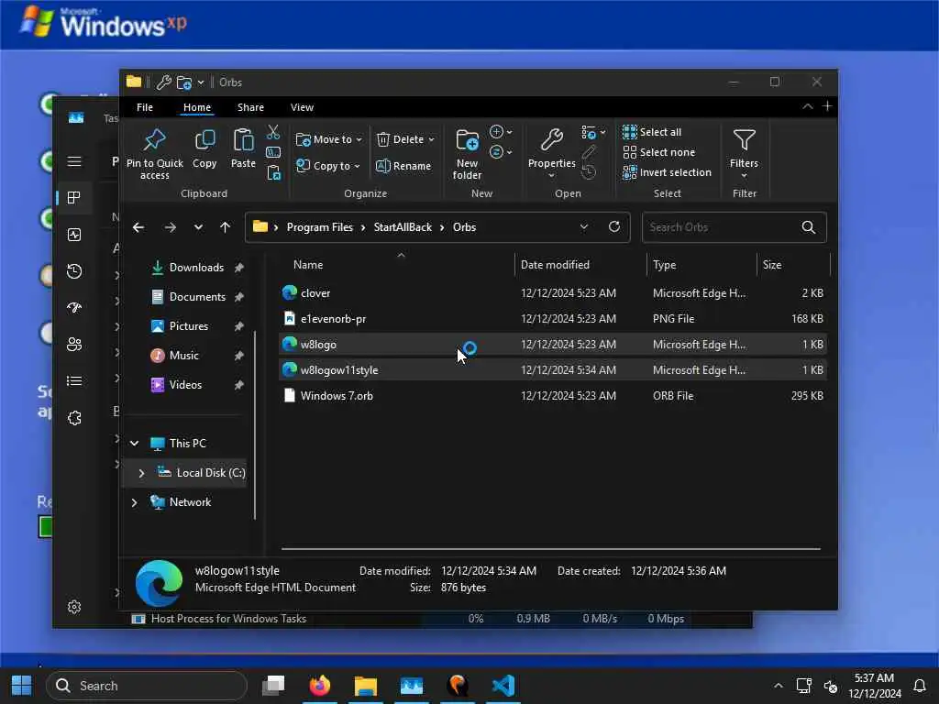
Task: Click the History icon in the Open group
Action: pyautogui.click(x=589, y=173)
